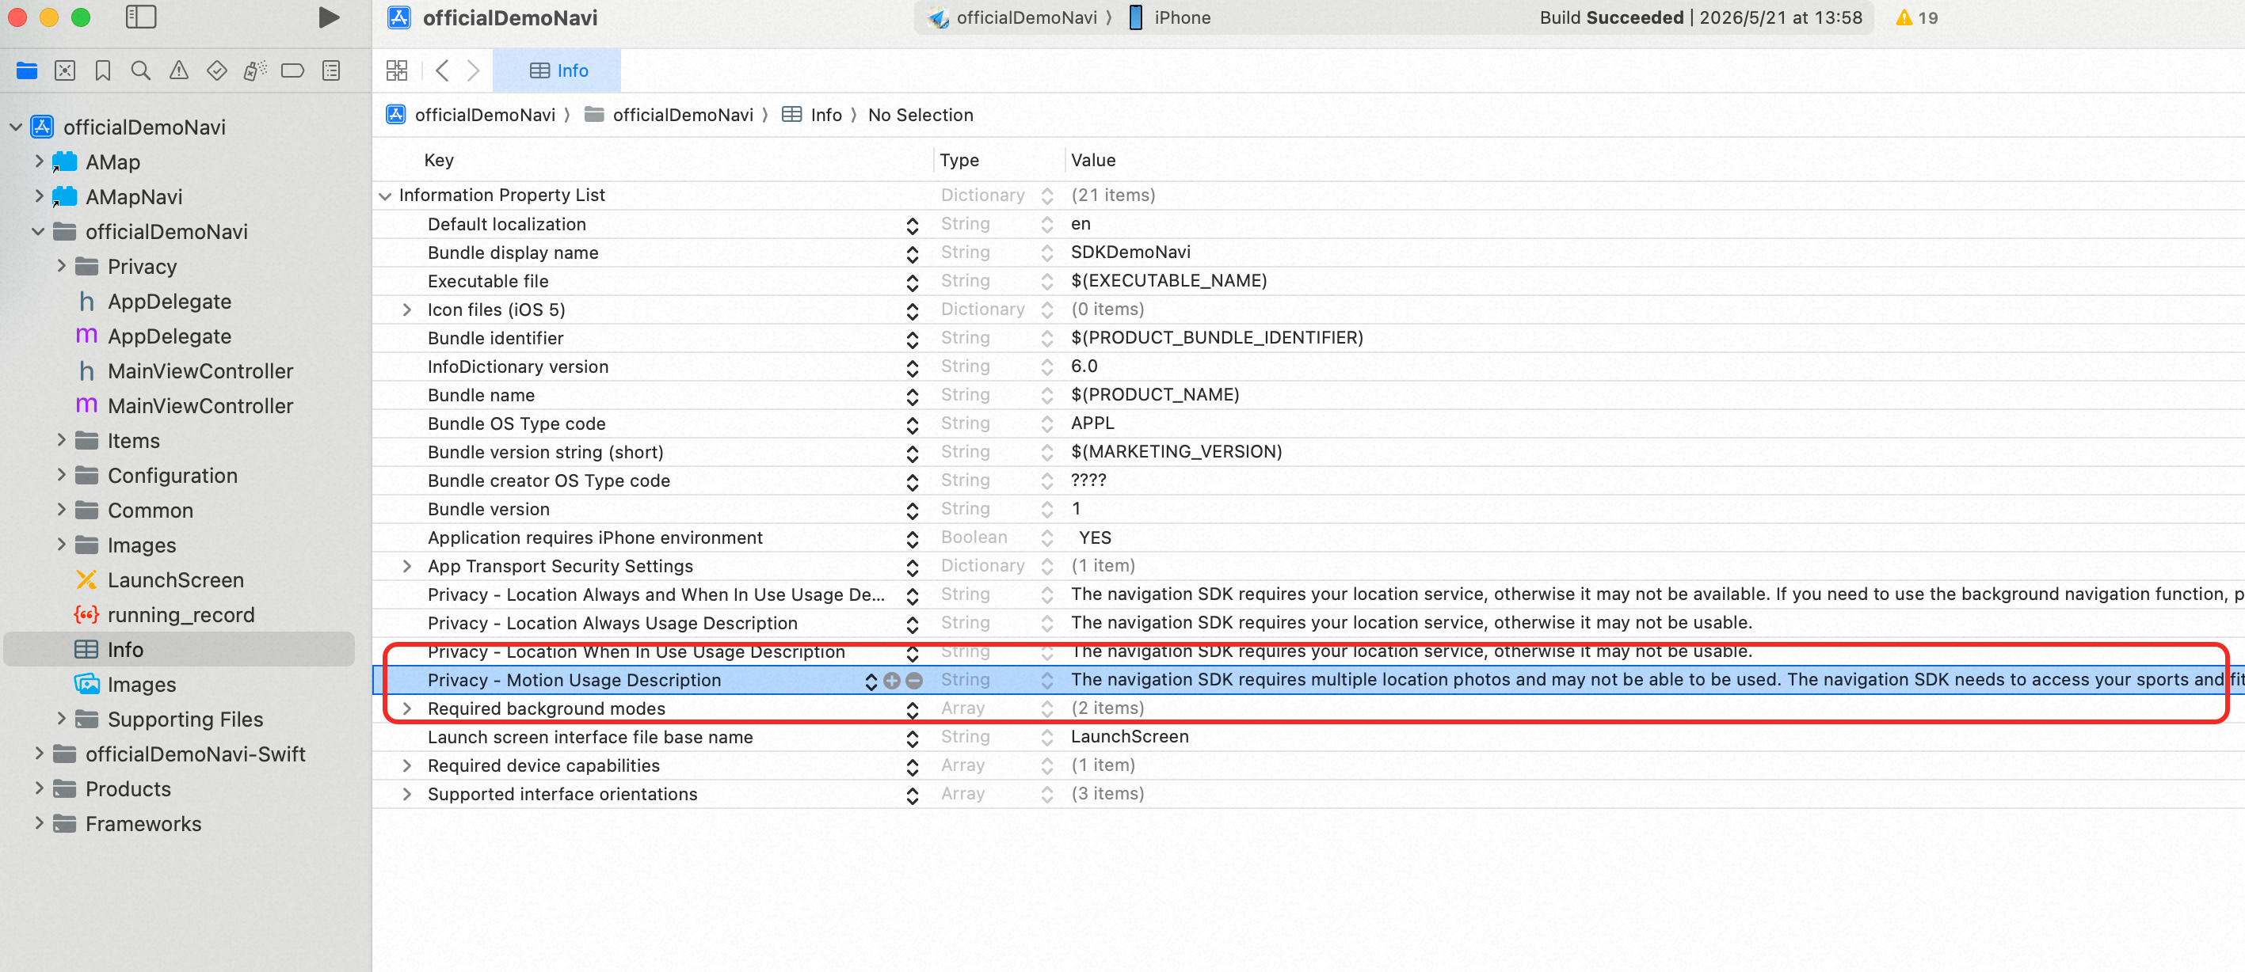The image size is (2245, 972).
Task: Run the project with the play button
Action: coord(329,17)
